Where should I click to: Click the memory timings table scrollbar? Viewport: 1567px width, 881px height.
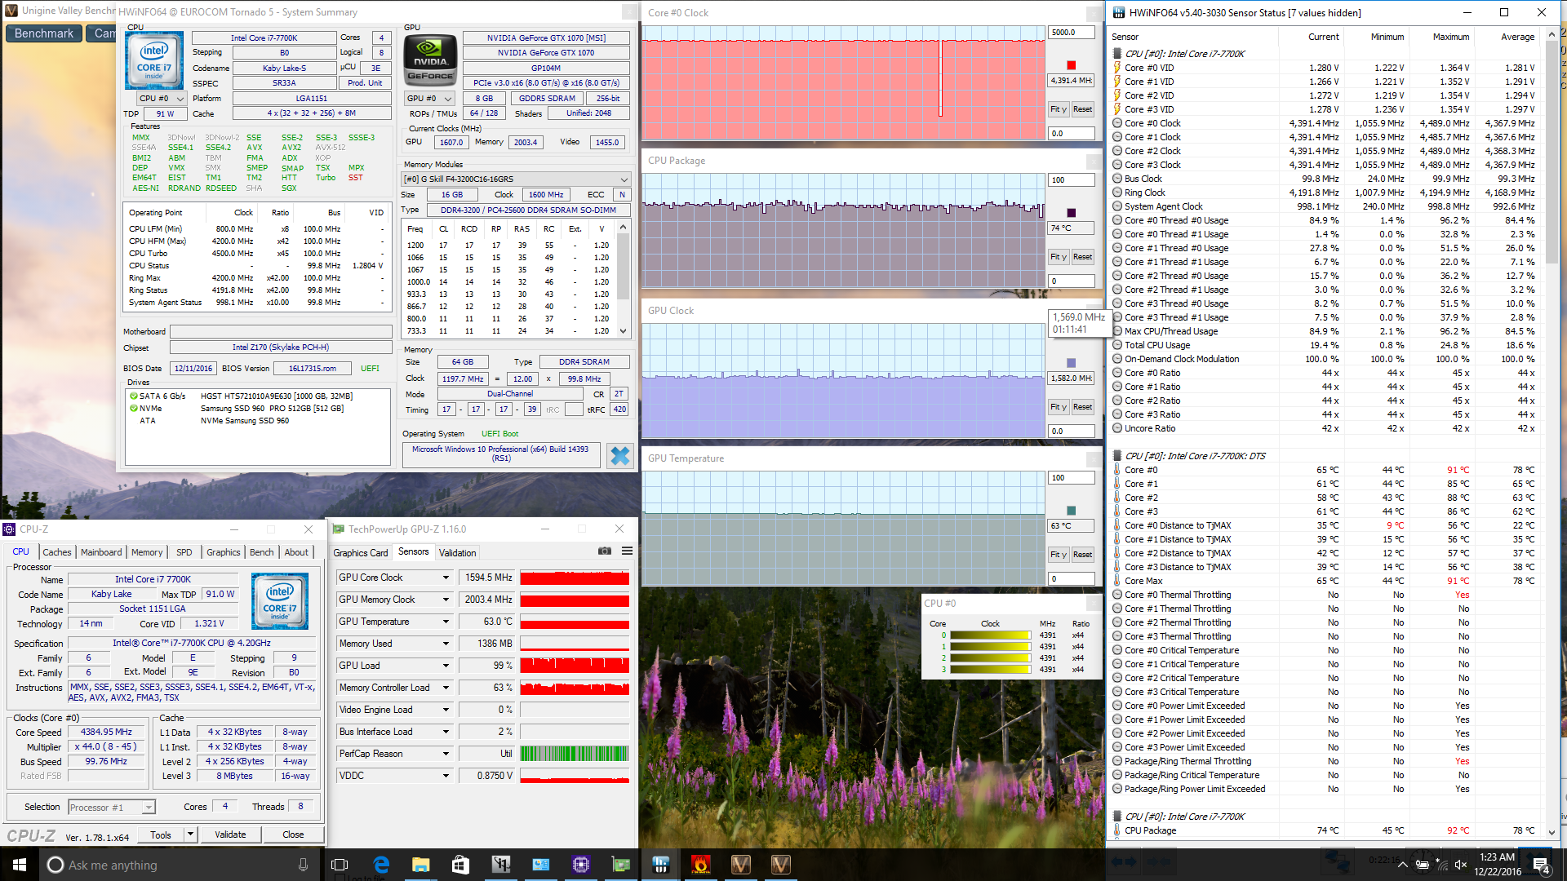coord(623,278)
